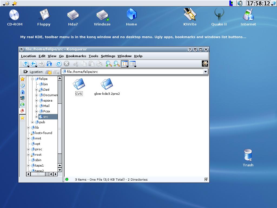Expand the epsxe tree node
Image resolution: width=277 pixels, height=208 pixels.
37,101
